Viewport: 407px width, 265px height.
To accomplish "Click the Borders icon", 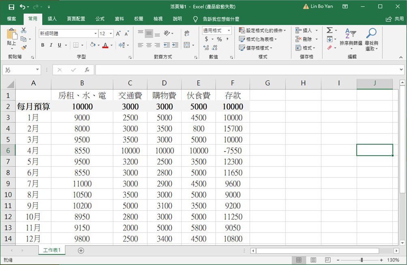I will (x=76, y=45).
